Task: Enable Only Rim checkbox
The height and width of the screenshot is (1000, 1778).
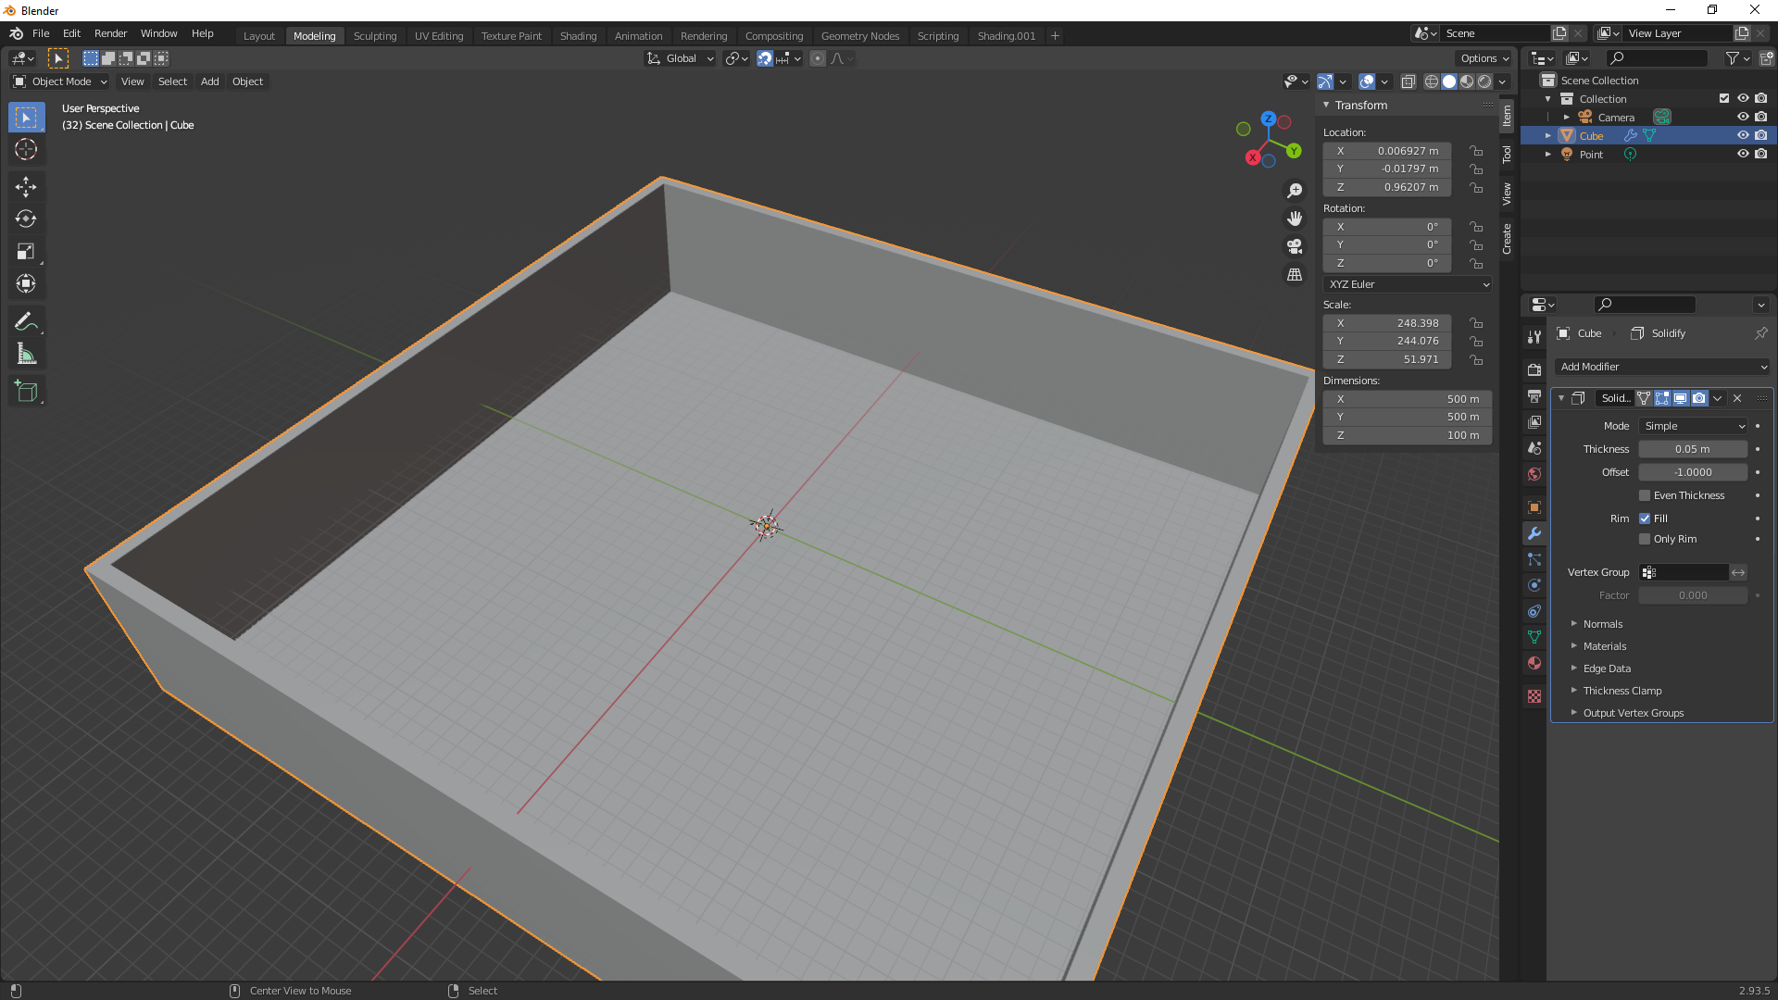Action: (1645, 539)
